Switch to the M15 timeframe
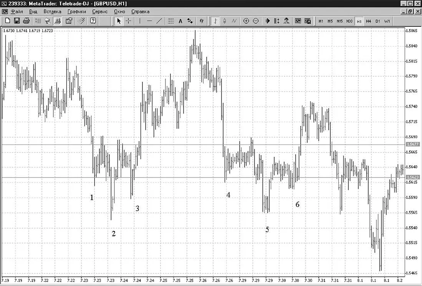The image size is (422, 286). pyautogui.click(x=340, y=21)
